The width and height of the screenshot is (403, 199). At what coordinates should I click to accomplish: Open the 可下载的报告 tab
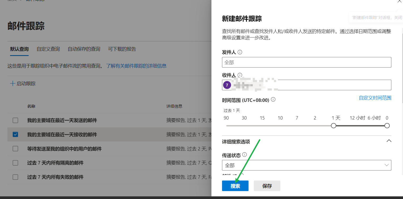click(122, 49)
